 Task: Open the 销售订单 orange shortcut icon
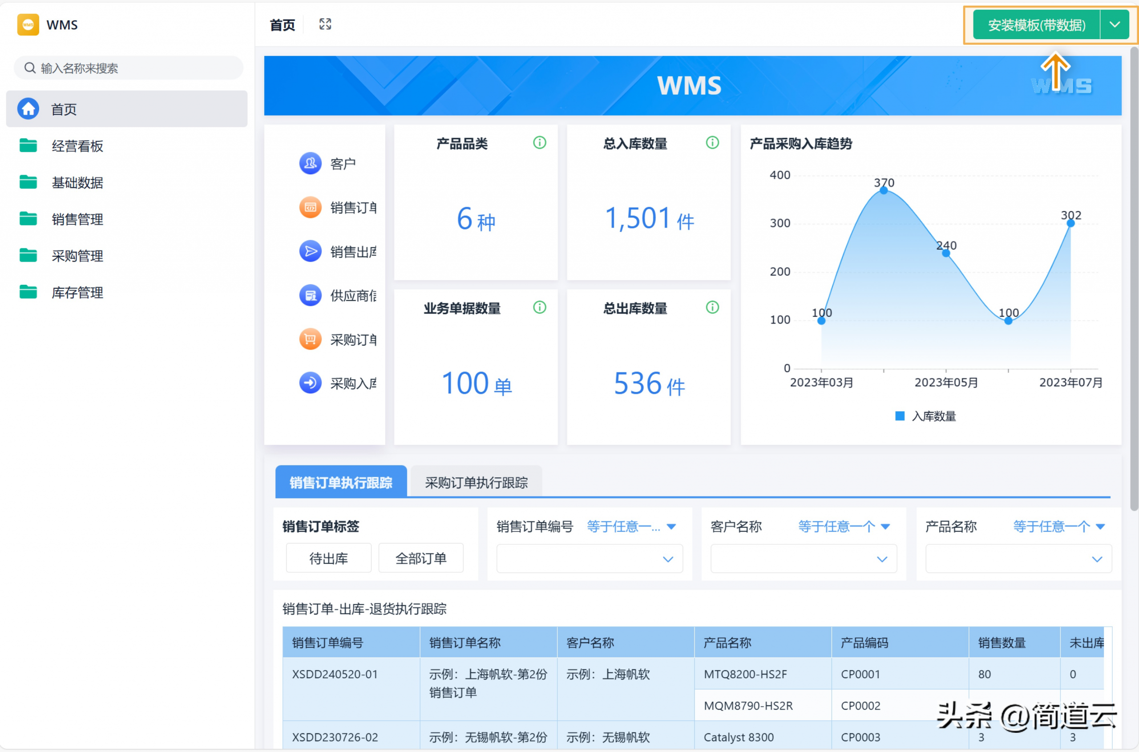point(310,207)
